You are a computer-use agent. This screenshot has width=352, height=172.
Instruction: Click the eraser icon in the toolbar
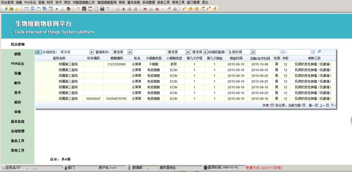(62, 9)
